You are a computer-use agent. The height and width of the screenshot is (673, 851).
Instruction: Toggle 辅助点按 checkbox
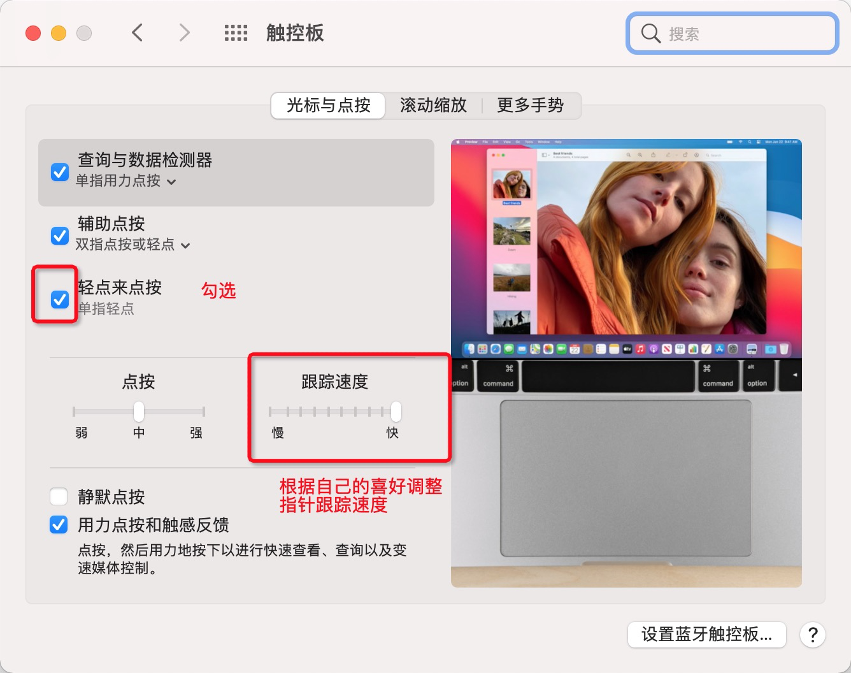(60, 236)
